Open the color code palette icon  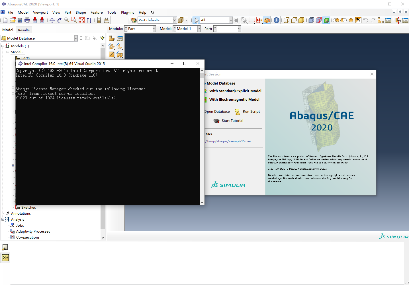[134, 20]
